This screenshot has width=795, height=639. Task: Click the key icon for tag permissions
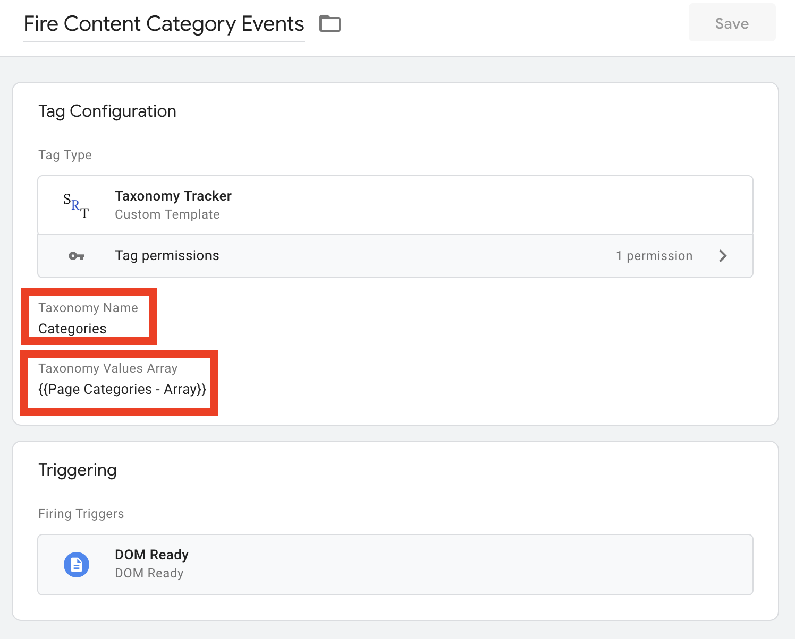(77, 256)
